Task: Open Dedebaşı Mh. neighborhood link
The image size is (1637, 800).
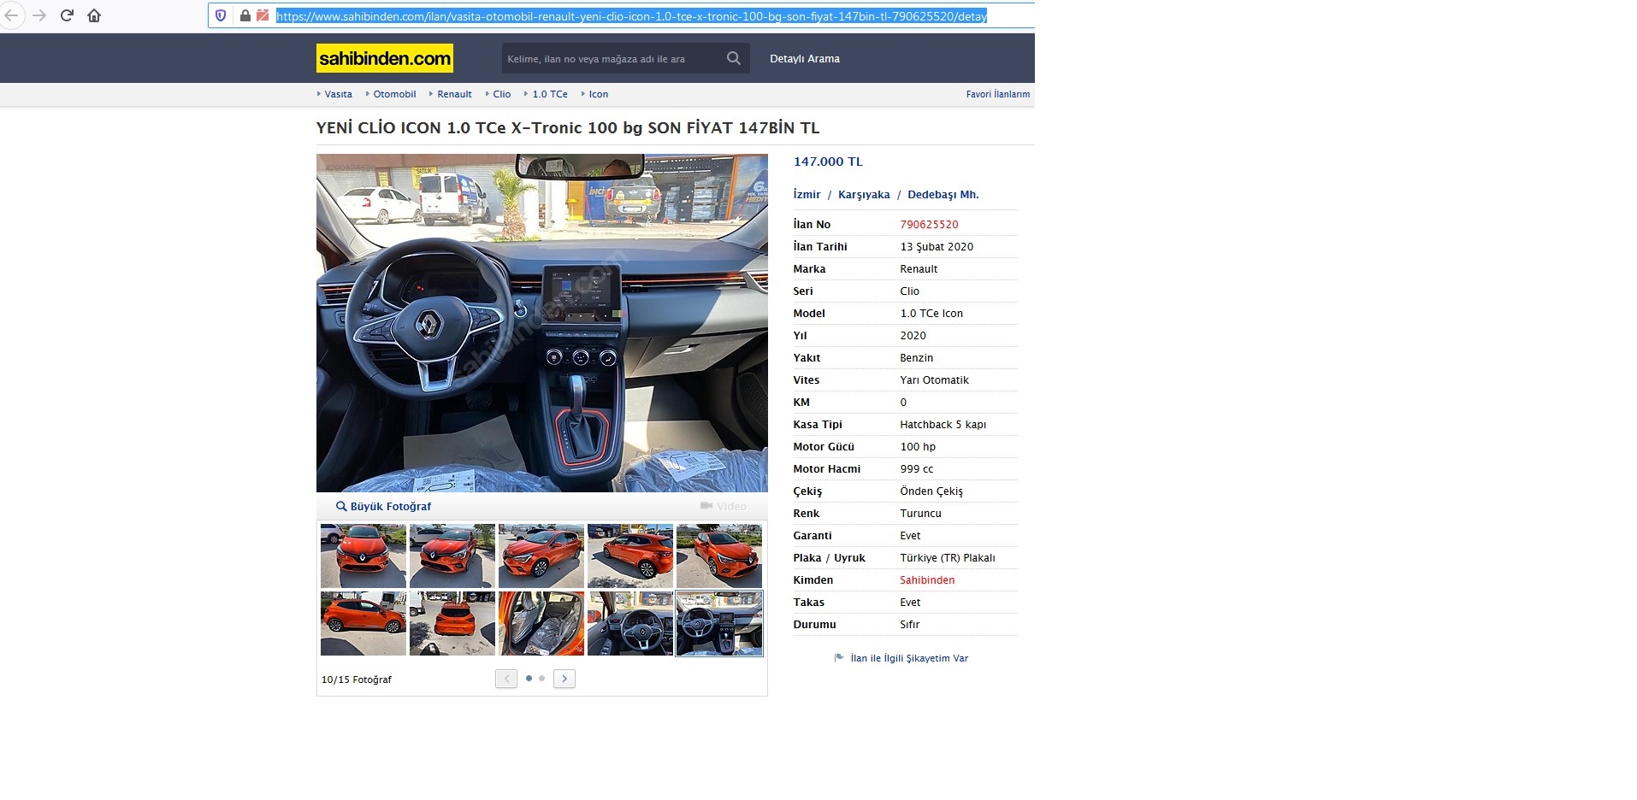Action: coord(943,195)
